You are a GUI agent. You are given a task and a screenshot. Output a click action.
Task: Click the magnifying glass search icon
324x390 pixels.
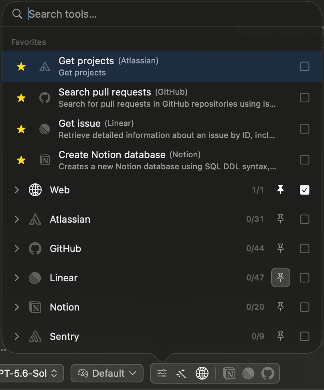click(17, 14)
